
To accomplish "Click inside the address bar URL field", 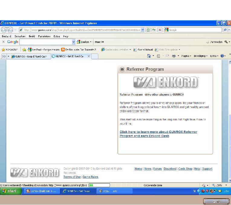I will pos(82,30).
